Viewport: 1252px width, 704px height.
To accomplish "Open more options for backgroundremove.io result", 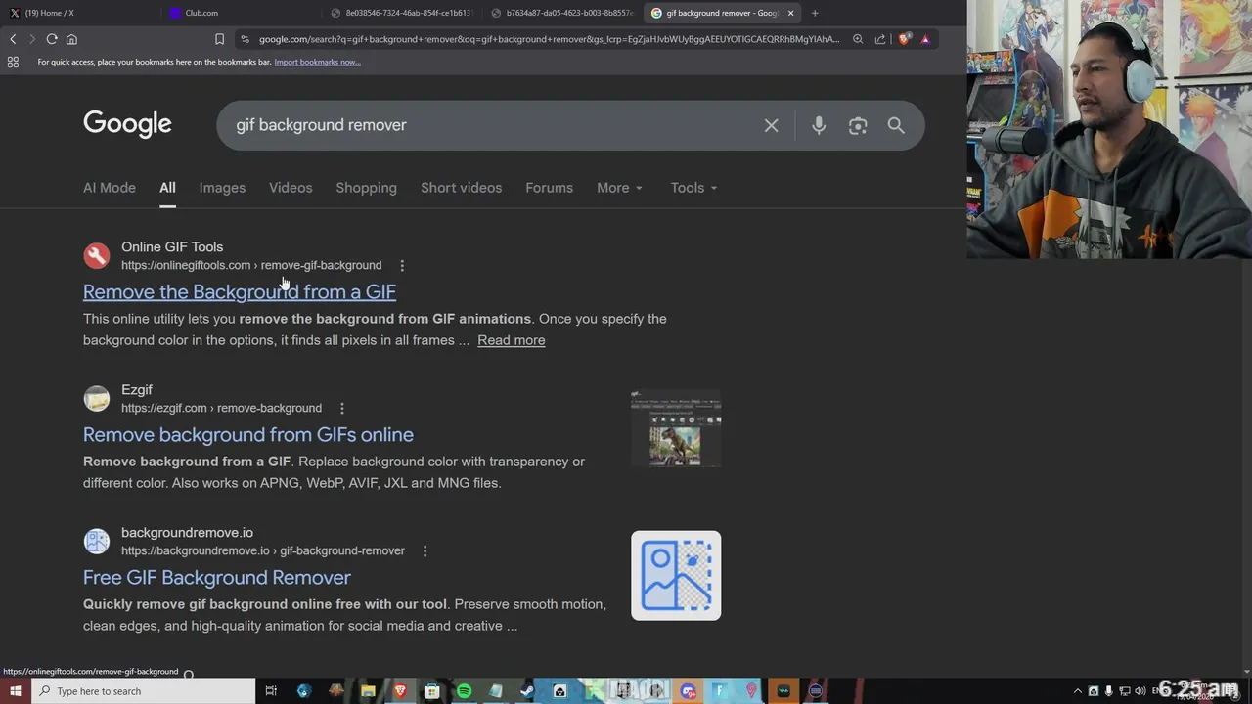I will tap(425, 551).
